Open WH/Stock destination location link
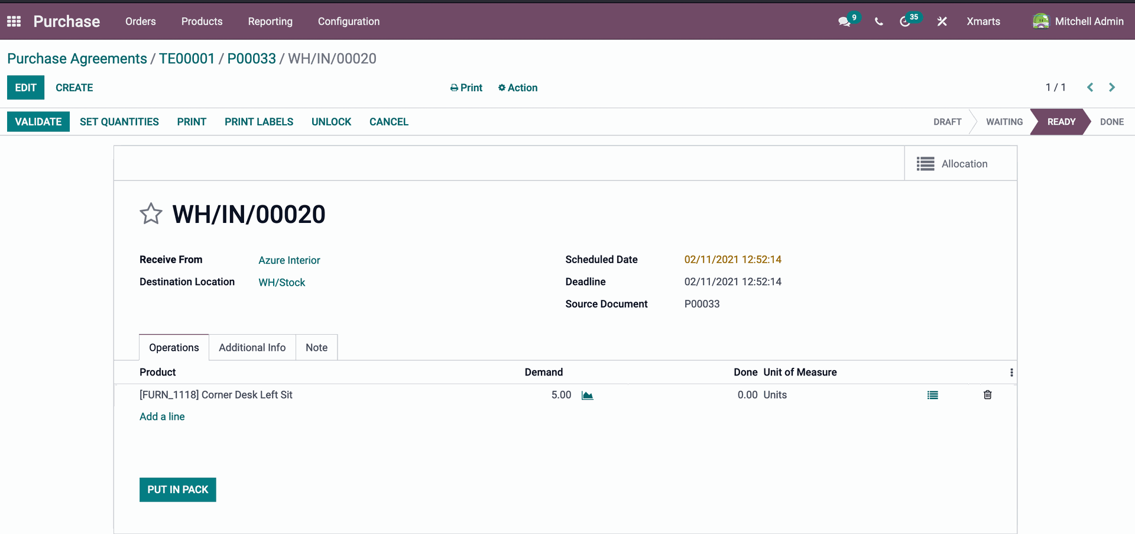 282,282
